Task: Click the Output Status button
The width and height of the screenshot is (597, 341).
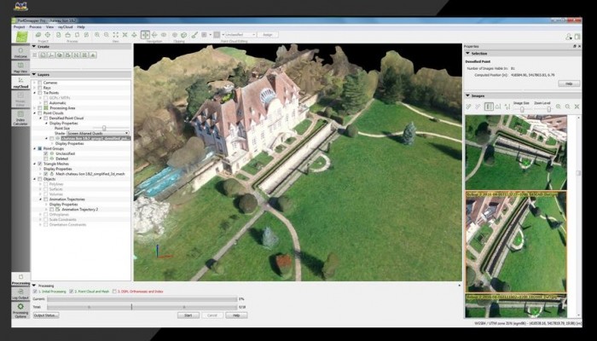Action: (46, 315)
